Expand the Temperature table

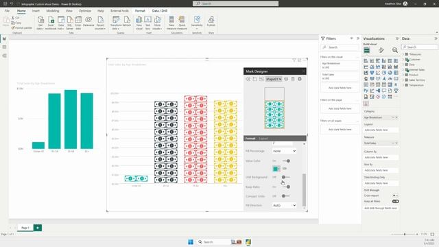(x=403, y=85)
